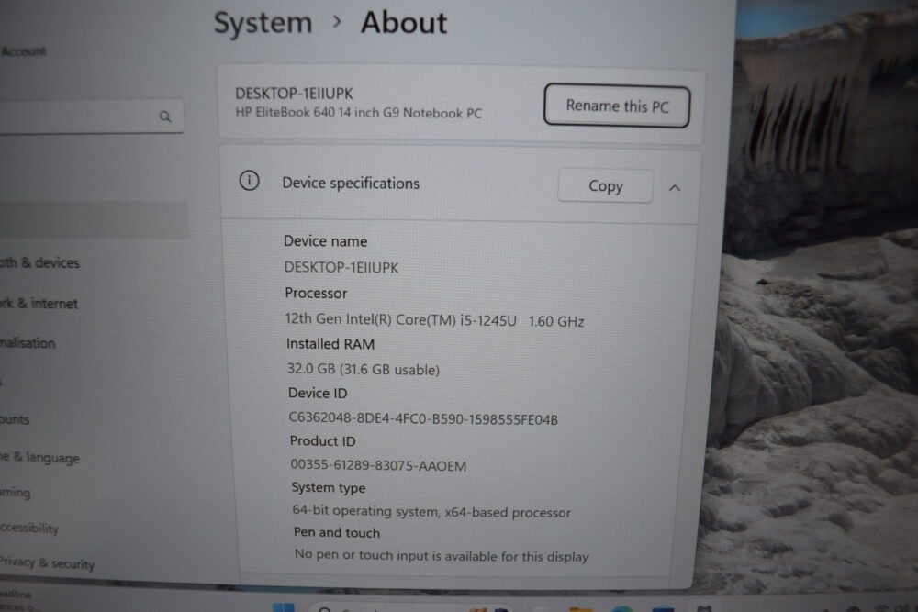Screen dimensions: 918x612
Task: Click the Device ID value starting C6362048
Action: point(423,418)
